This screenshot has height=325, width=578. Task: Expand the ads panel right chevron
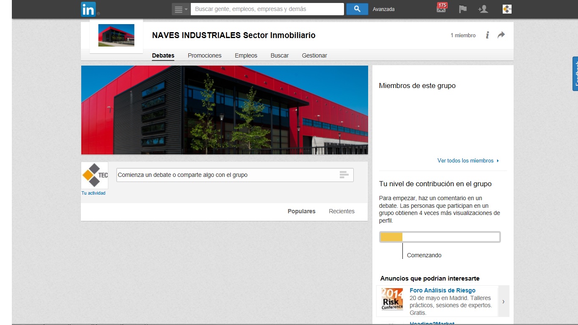504,301
